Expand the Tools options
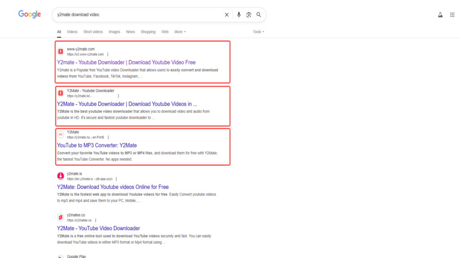The image size is (459, 258). tap(258, 32)
